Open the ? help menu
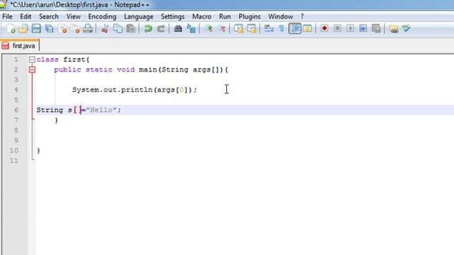 point(302,16)
